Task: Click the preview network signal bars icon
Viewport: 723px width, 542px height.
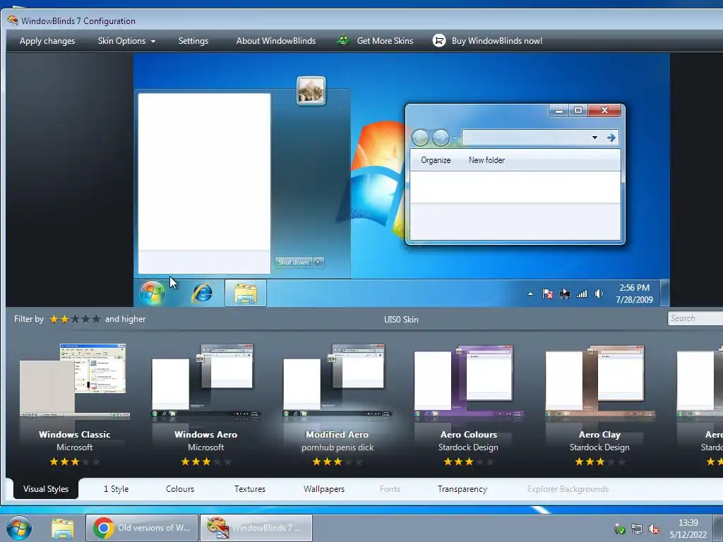Action: coord(582,294)
